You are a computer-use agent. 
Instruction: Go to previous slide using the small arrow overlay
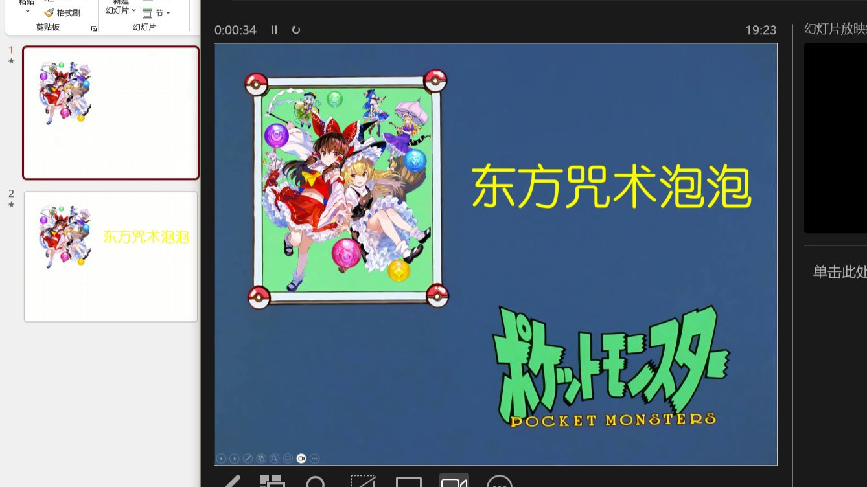point(221,459)
